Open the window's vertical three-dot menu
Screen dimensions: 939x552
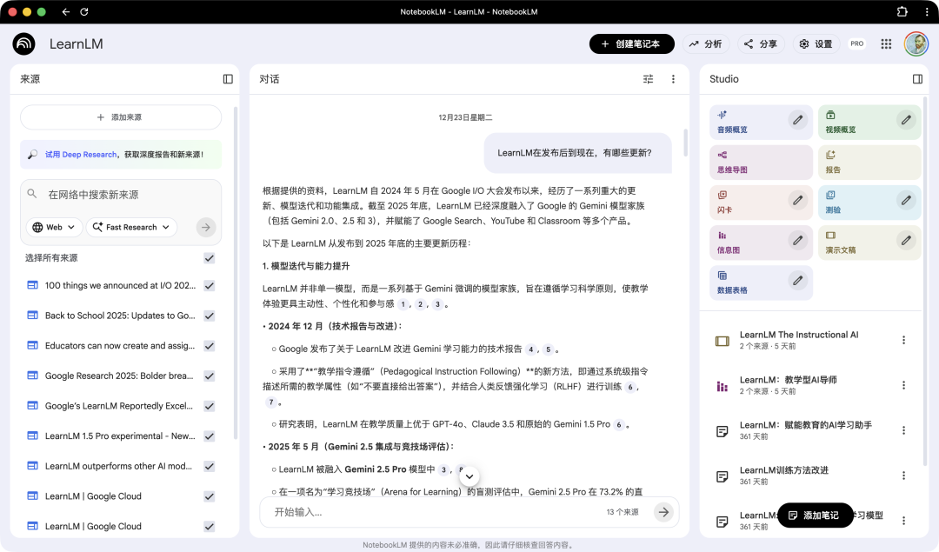(x=927, y=11)
